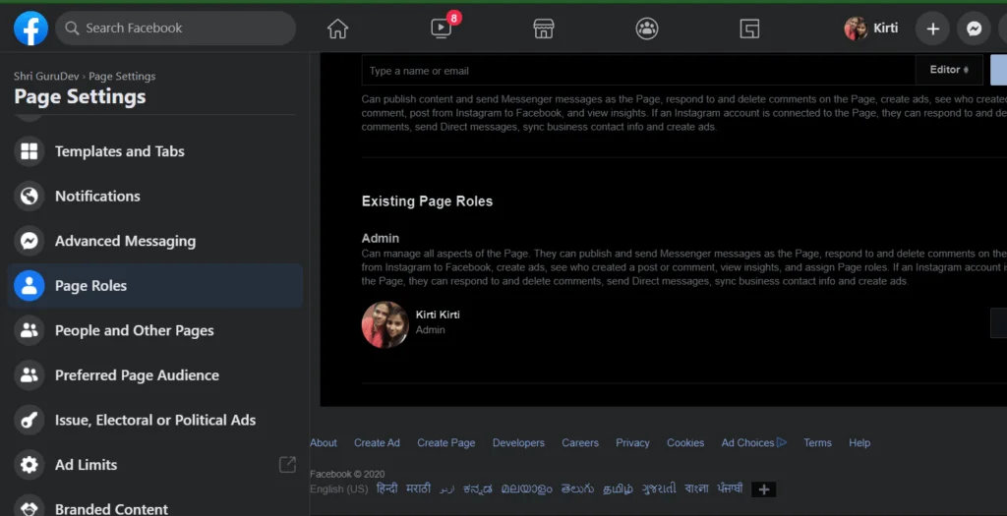Screen dimensions: 1007x516
Task: Open Watch videos icon with notifications
Action: (x=442, y=29)
